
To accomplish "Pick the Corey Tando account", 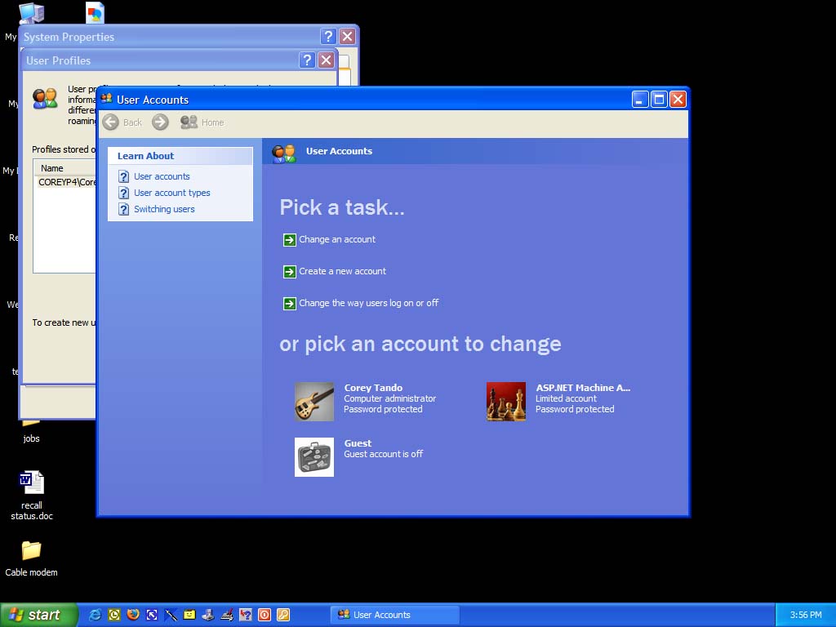I will click(366, 402).
